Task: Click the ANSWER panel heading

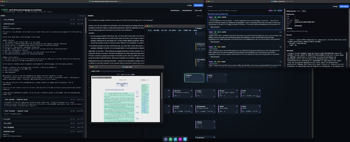Action: pyautogui.click(x=91, y=16)
